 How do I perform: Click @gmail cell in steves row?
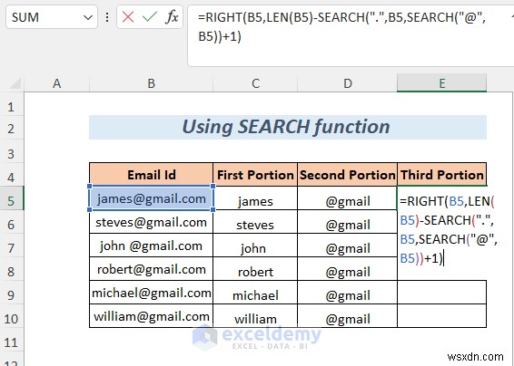pos(348,222)
